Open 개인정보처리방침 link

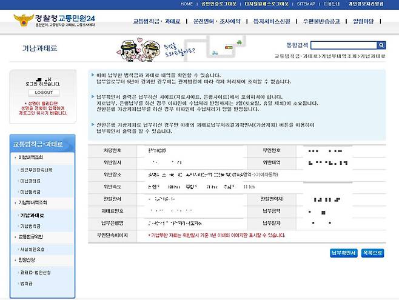point(366,4)
